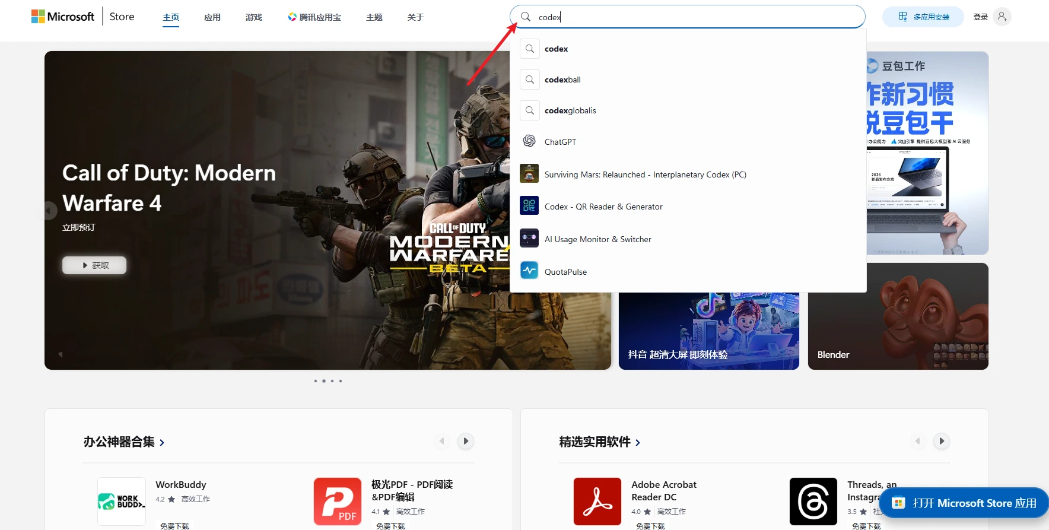Select the first carousel page dot
The width and height of the screenshot is (1049, 530).
[x=316, y=381]
